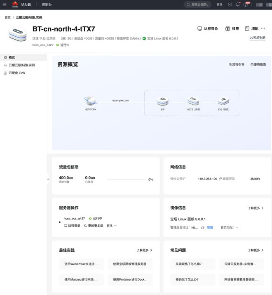Click the cloud icon beside 云耀云服务器L实例

(5, 65)
